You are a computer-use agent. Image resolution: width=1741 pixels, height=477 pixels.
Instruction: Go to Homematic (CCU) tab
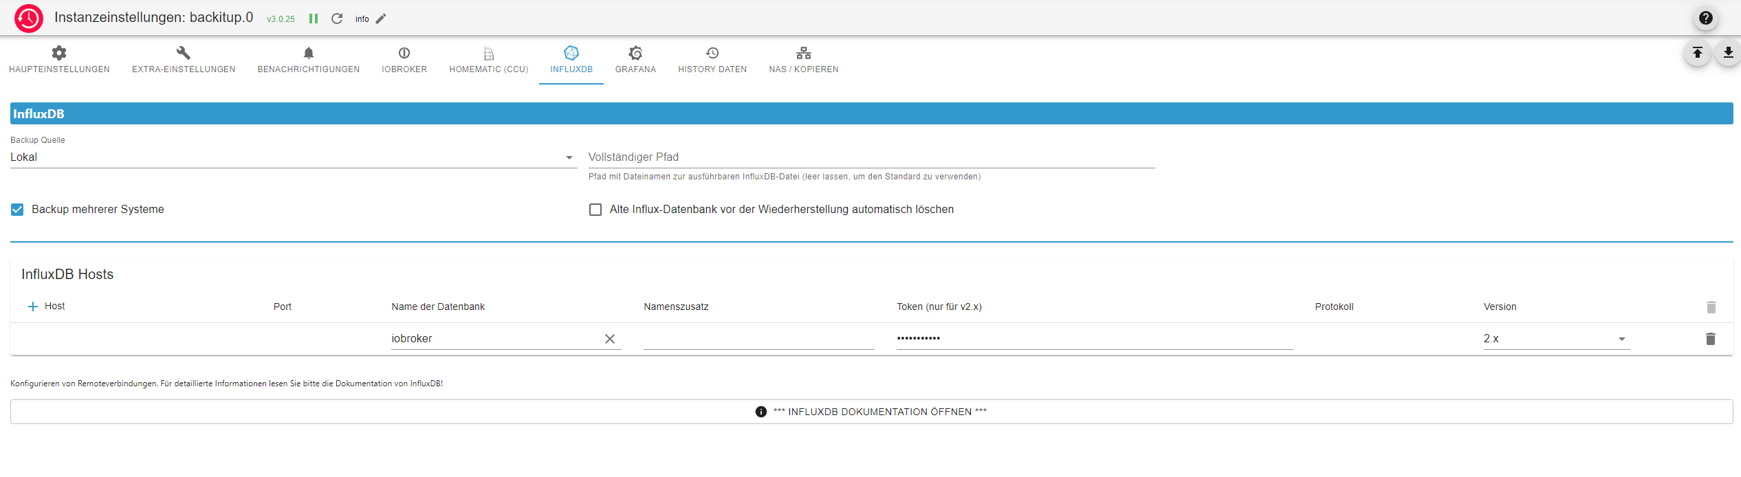point(489,60)
